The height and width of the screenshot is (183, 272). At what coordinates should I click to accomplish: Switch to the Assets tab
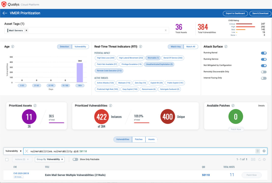coord(151,139)
